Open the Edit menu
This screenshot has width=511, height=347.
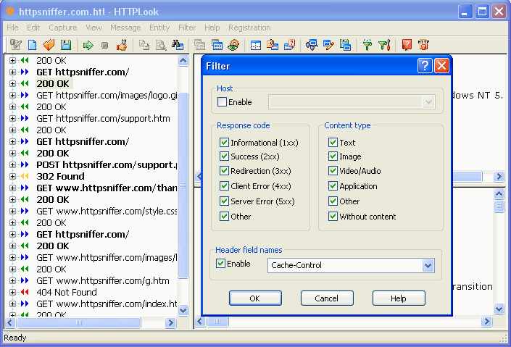[33, 28]
